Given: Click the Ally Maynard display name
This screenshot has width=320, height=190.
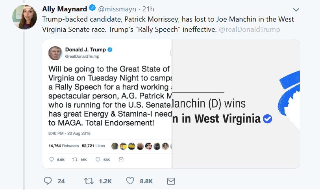Looking at the screenshot, I should 64,9.
